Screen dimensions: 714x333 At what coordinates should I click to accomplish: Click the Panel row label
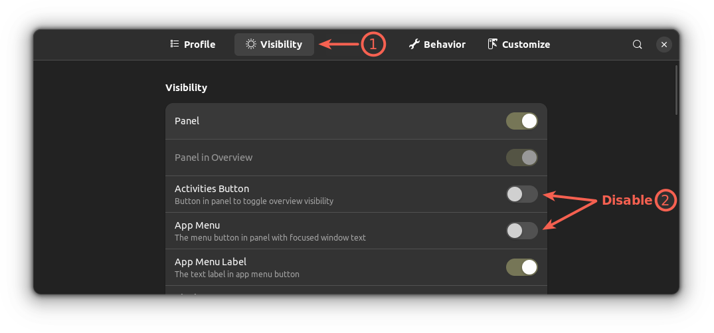(187, 121)
